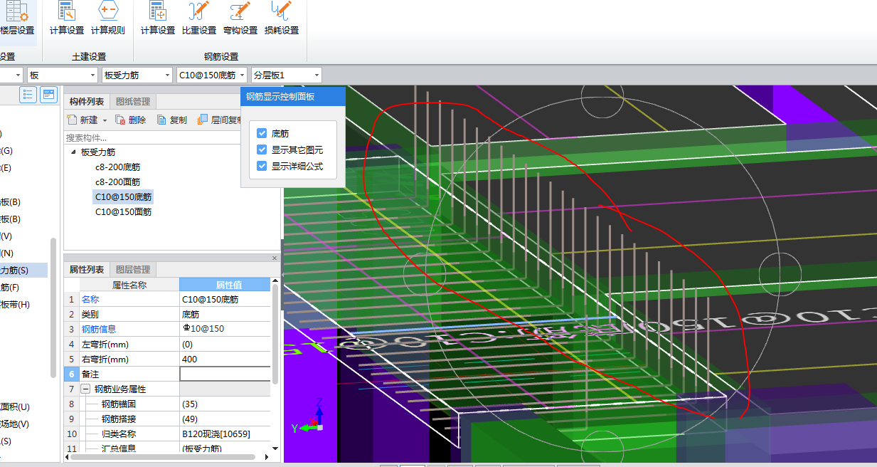Click 类别 value 底筋 cell
Screen dimensions: 877x467
tap(225, 314)
